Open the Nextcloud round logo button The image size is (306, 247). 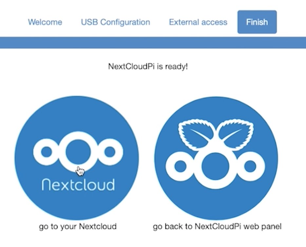click(x=77, y=158)
